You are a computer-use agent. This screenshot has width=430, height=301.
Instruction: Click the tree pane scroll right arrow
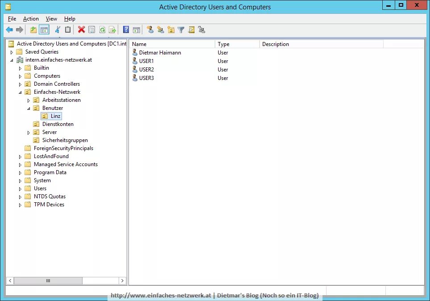click(122, 280)
